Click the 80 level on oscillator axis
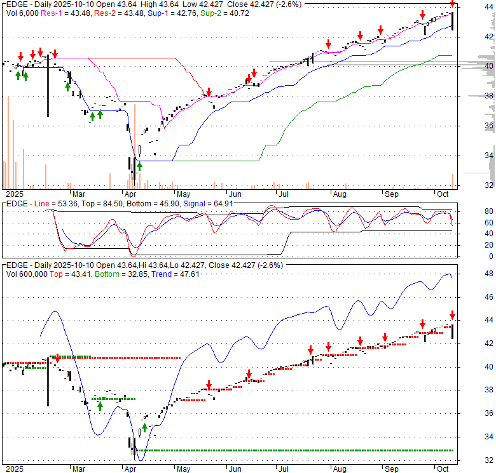Screen dimensions: 496x473 click(x=489, y=211)
